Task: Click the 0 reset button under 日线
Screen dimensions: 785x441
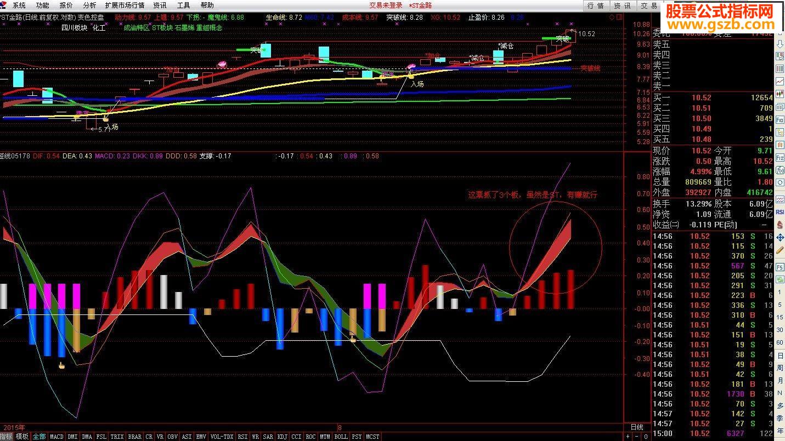Action: coord(646,436)
